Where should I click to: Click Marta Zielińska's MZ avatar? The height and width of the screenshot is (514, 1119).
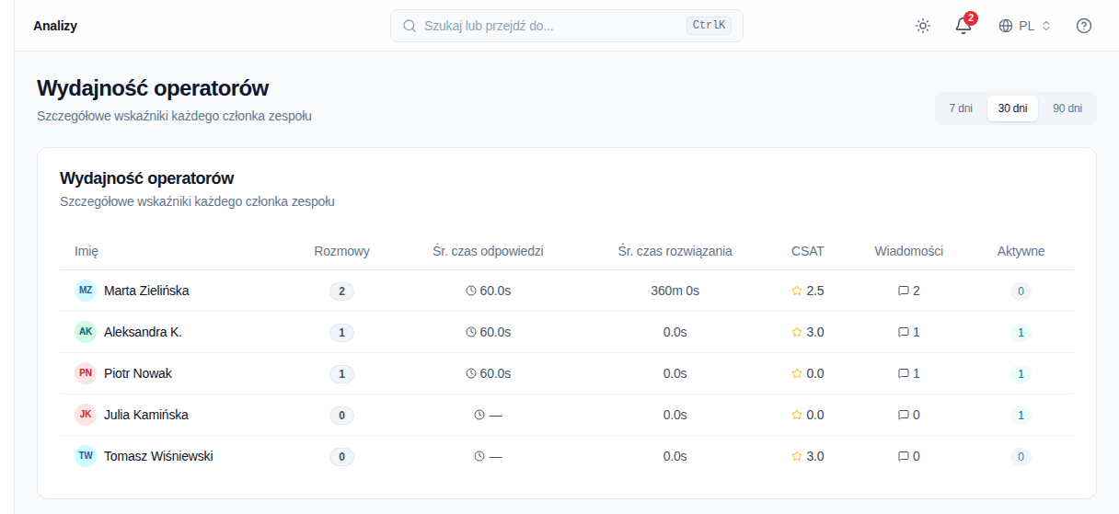(86, 291)
